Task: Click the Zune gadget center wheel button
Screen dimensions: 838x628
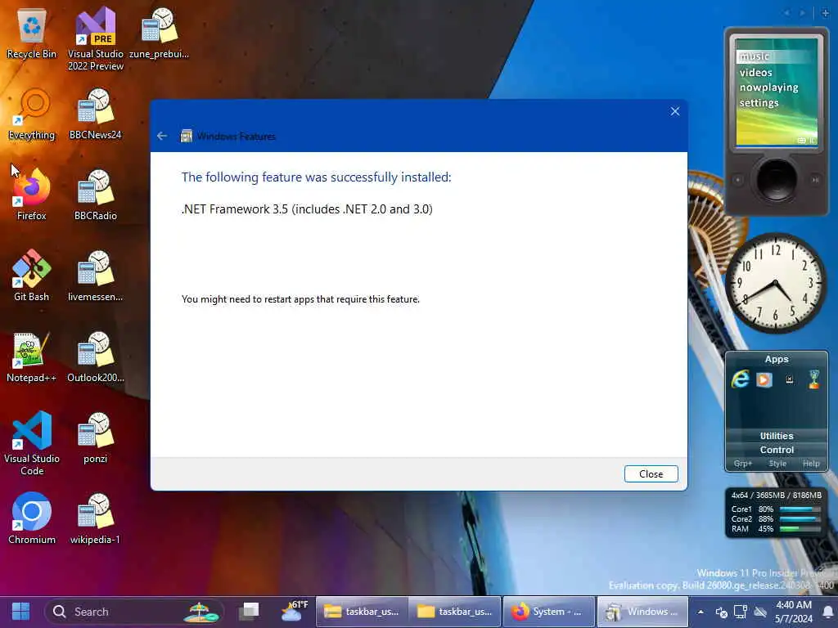Action: tap(777, 179)
